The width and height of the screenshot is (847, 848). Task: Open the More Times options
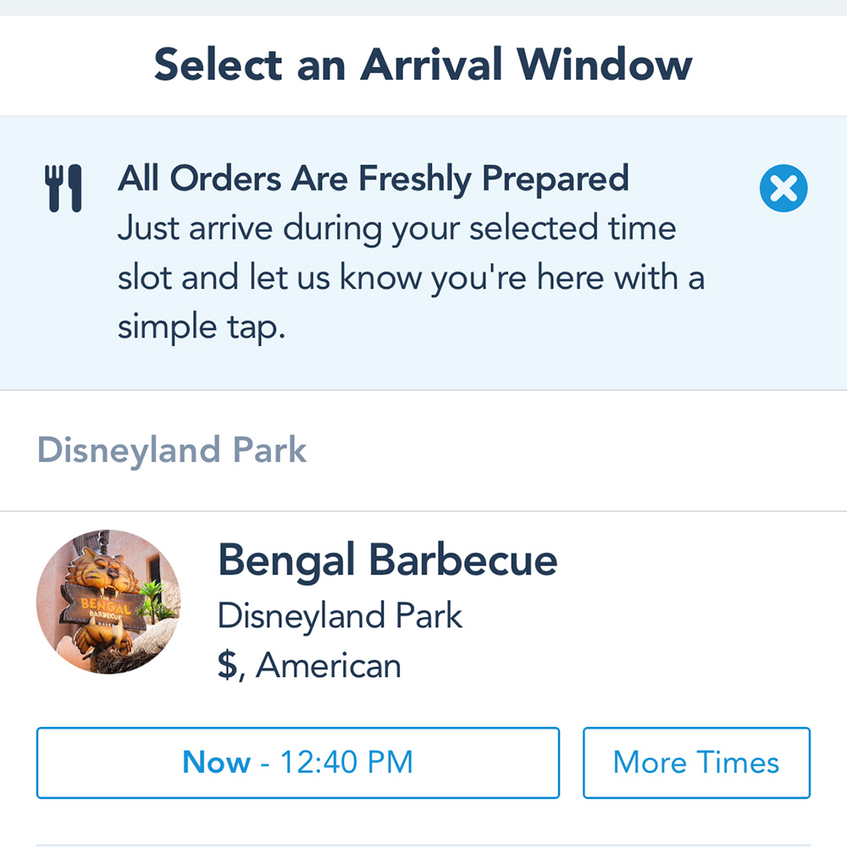[696, 763]
